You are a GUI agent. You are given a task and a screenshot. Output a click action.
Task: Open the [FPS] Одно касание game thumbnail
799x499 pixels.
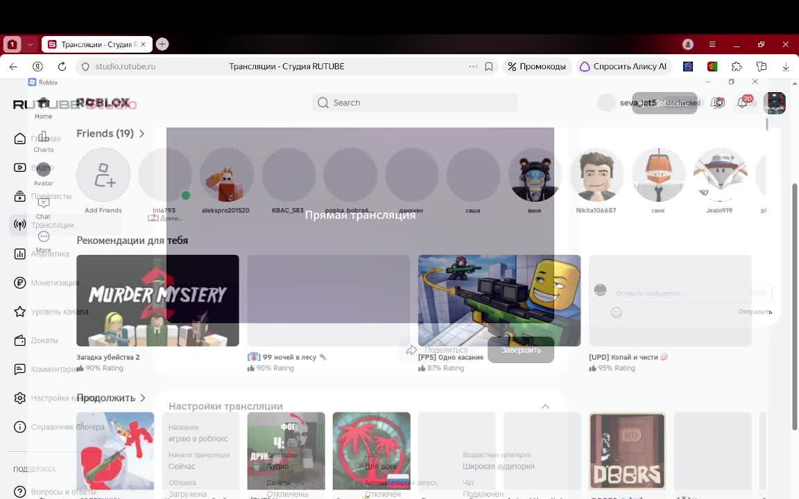click(499, 300)
